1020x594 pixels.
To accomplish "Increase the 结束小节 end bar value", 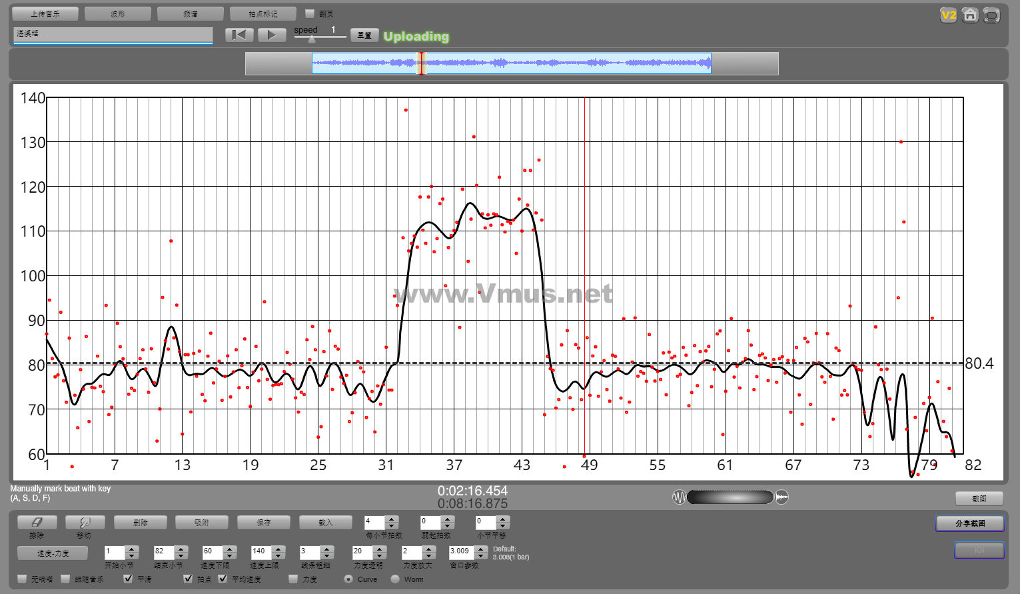I will (181, 549).
